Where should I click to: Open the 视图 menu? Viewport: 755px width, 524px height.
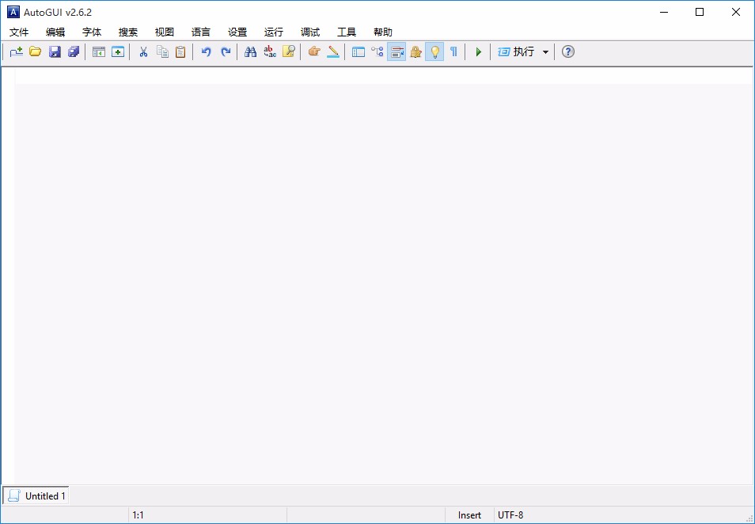click(x=165, y=32)
